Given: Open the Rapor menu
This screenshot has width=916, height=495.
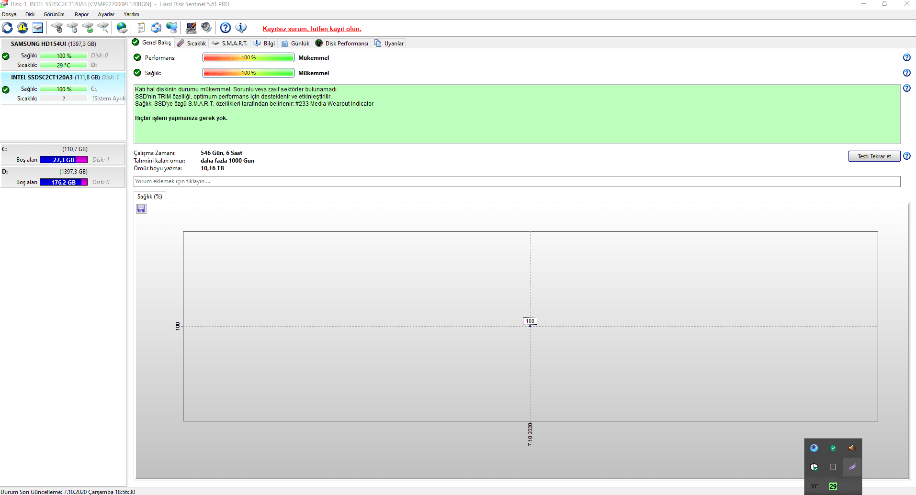Looking at the screenshot, I should (x=81, y=14).
